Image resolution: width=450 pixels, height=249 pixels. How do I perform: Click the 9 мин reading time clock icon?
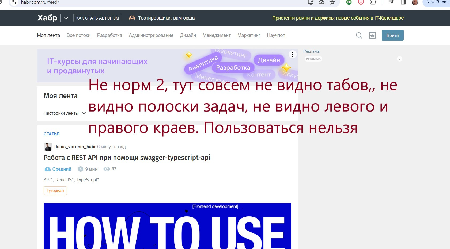click(81, 169)
